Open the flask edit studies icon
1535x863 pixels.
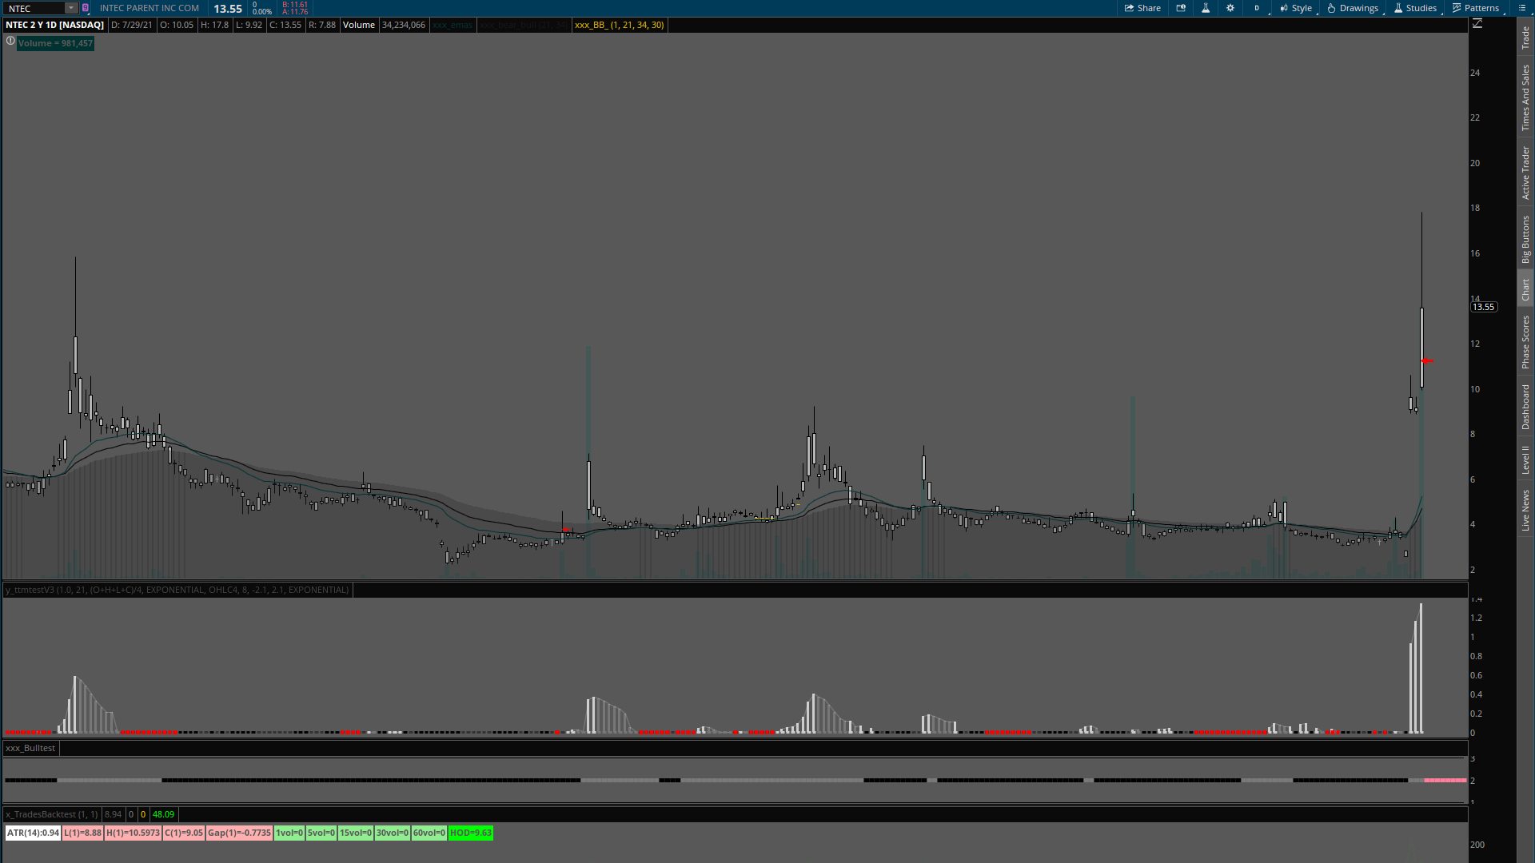(1206, 8)
